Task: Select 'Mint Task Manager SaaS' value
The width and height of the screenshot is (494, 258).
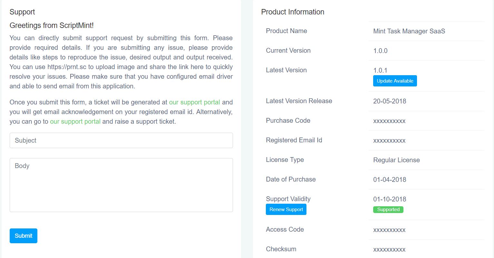Action: 409,31
